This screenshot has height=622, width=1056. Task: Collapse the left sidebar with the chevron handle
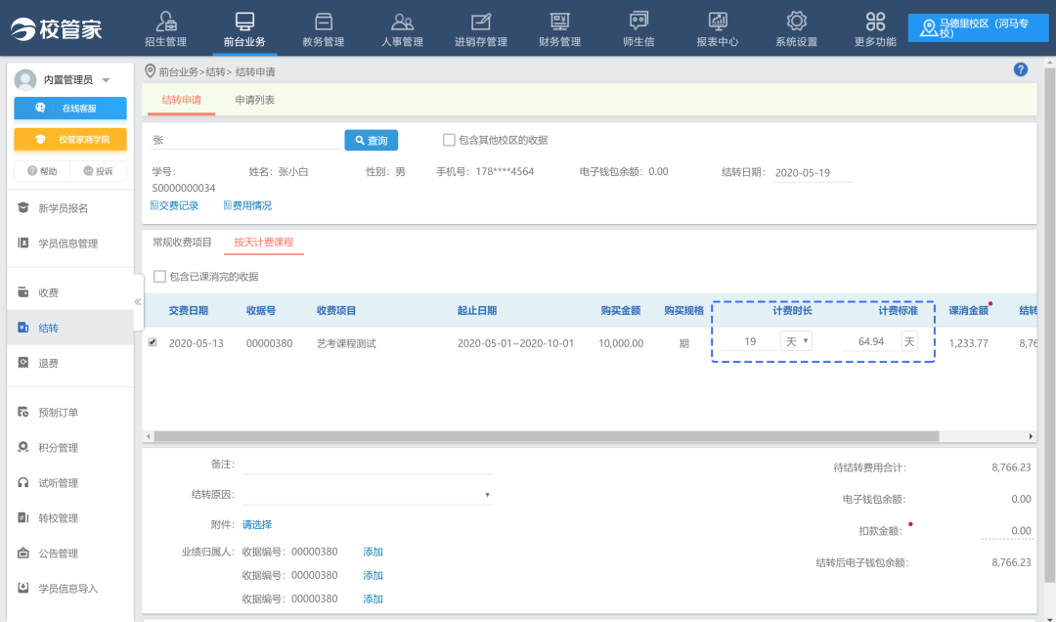point(138,301)
